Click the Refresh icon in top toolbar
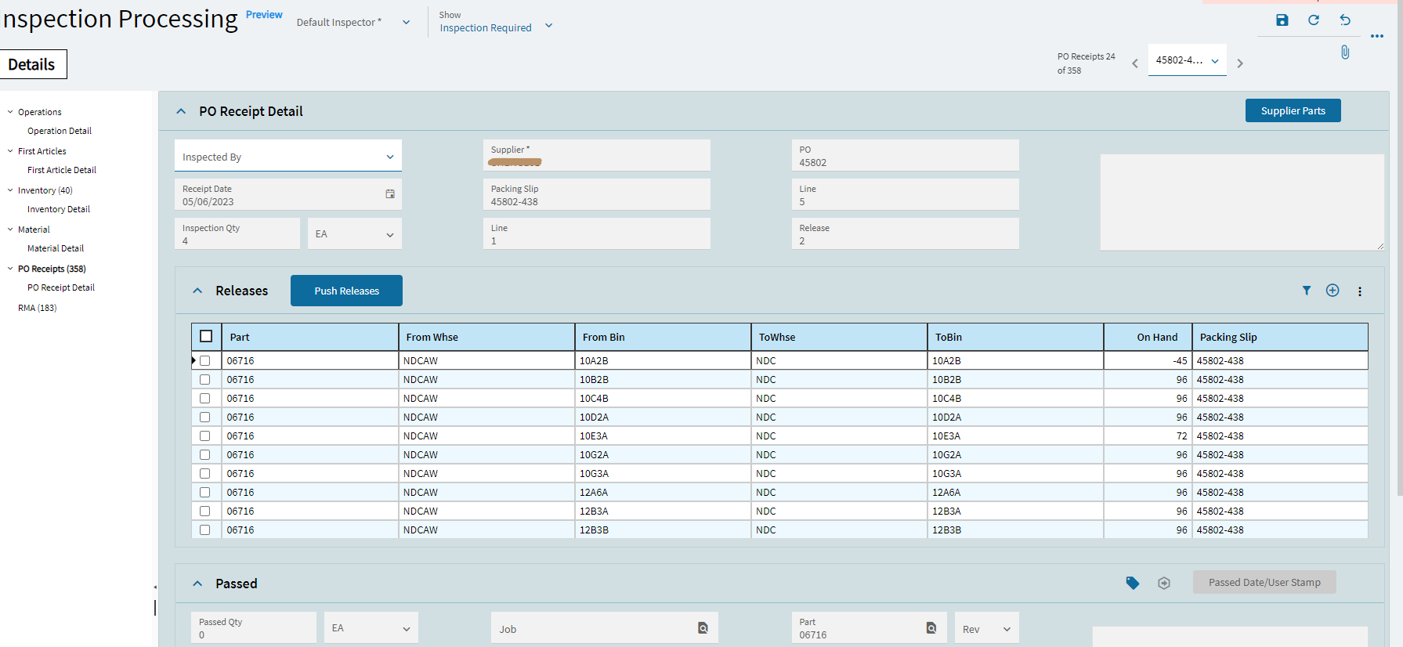1403x647 pixels. tap(1314, 20)
